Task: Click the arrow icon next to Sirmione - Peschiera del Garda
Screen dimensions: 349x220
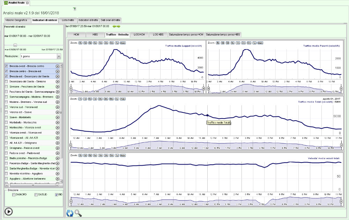Action: point(58,86)
